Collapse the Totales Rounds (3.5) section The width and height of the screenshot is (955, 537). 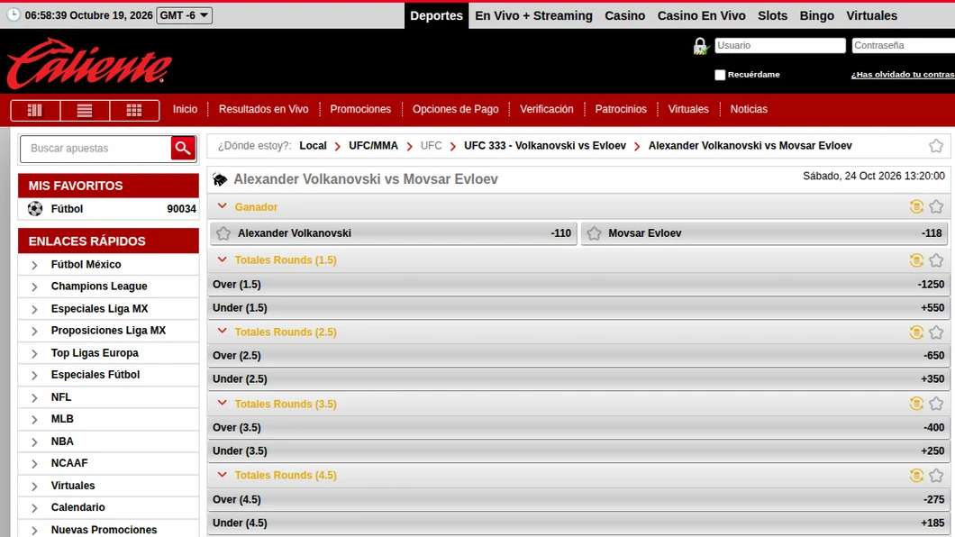[223, 403]
